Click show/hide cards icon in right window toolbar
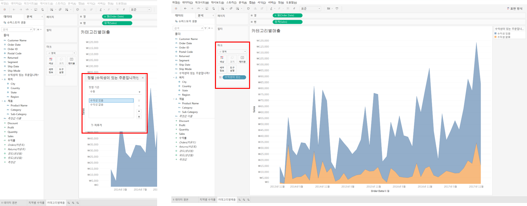Screen dimensions: 527x206 [x=329, y=9]
